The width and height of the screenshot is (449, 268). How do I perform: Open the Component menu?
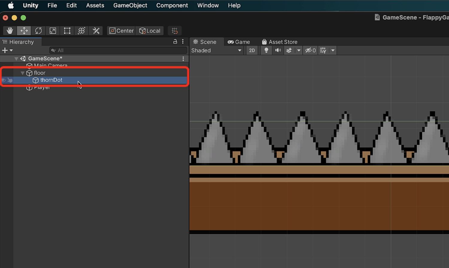[x=172, y=5]
